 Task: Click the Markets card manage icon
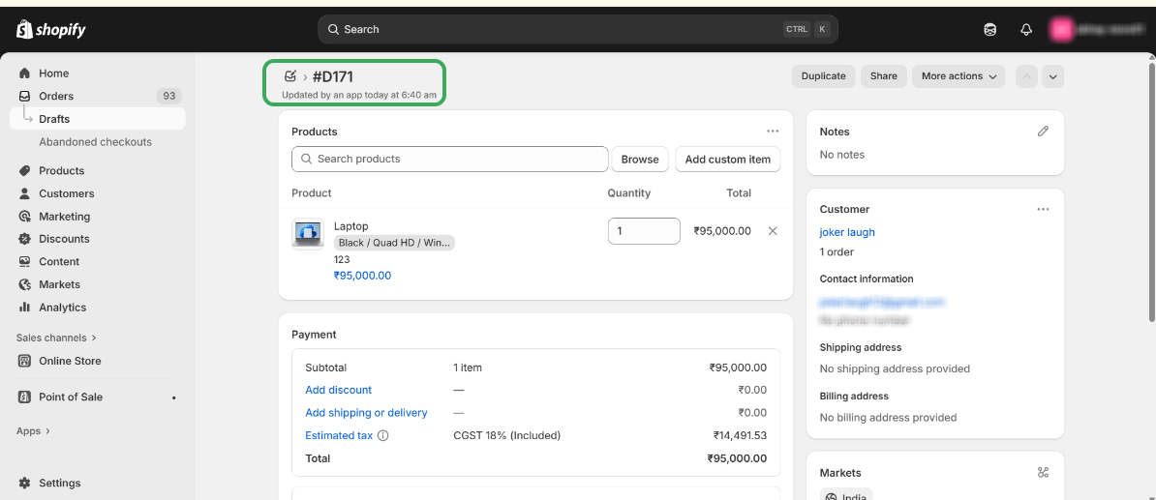tap(1043, 473)
